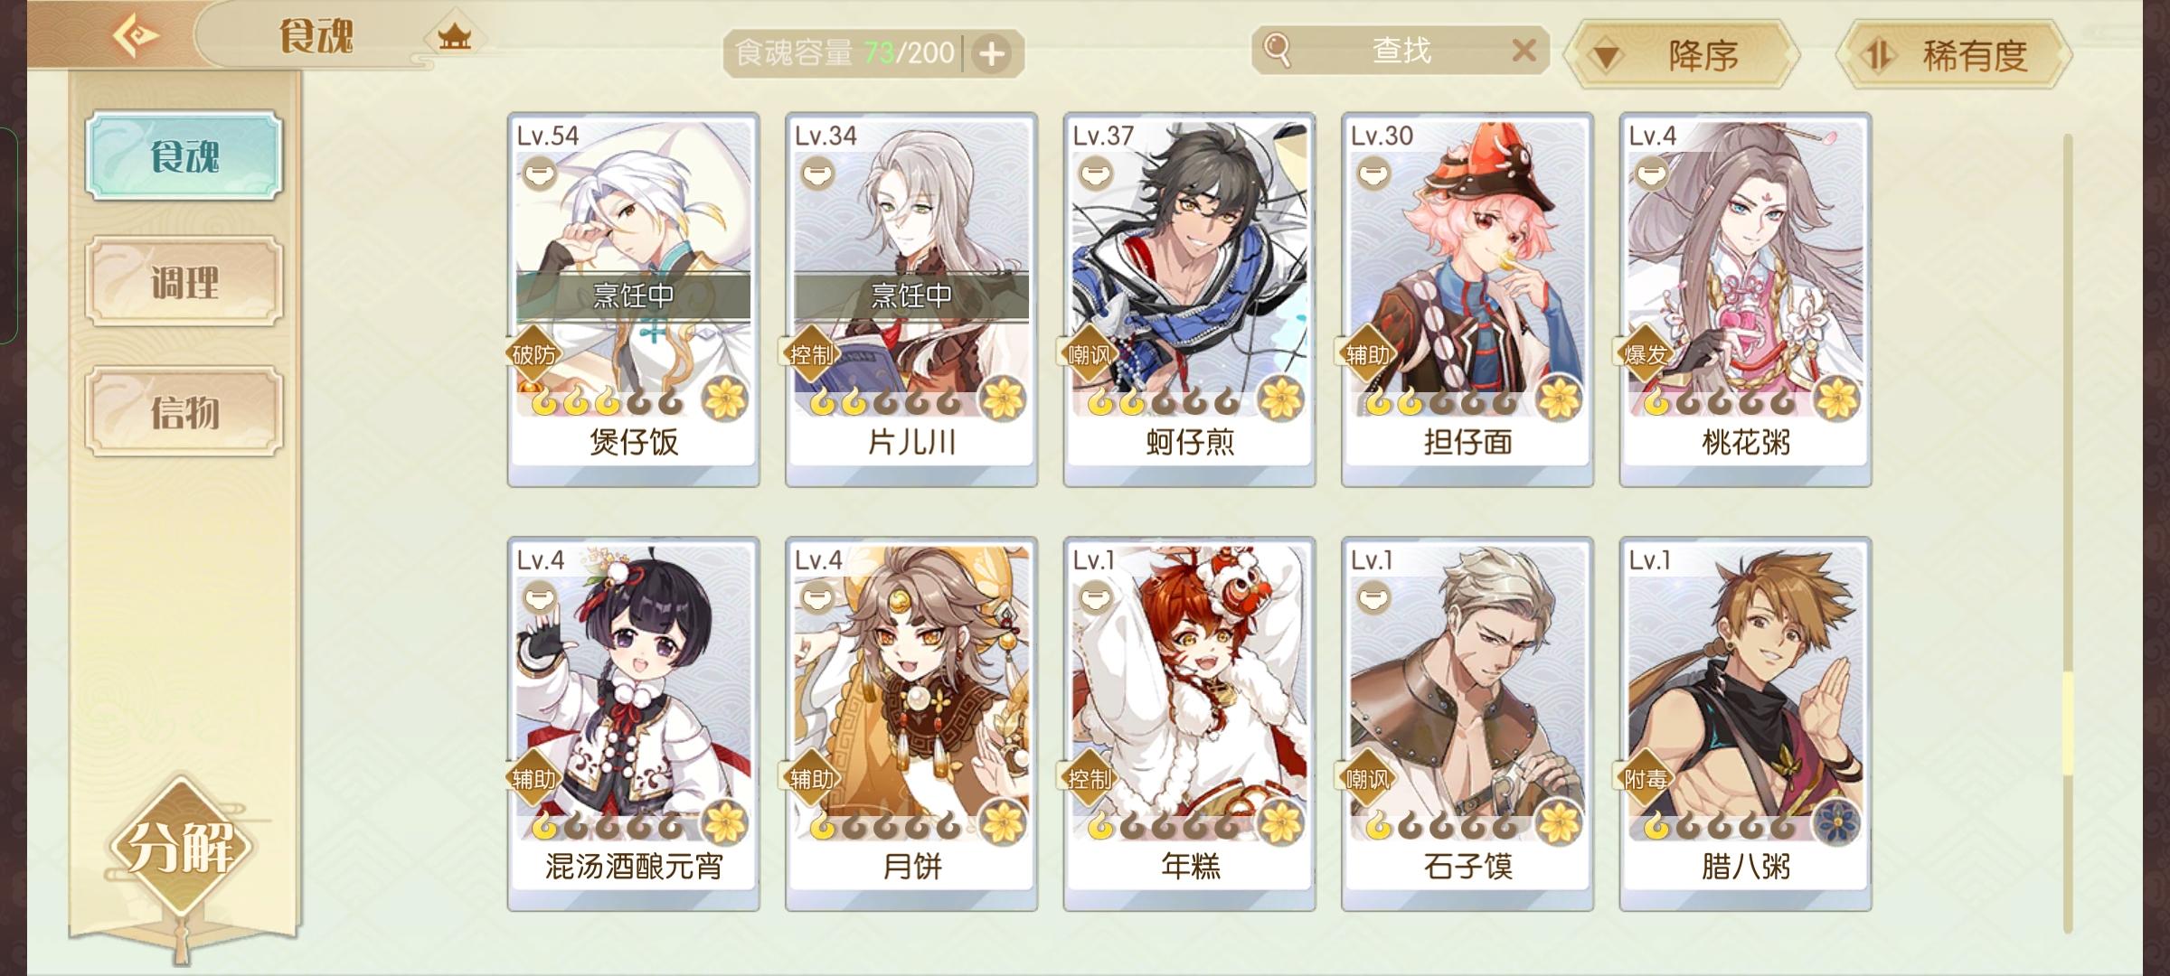Select the 桃花粥 character card
Screen dimensions: 2170x976
(x=1745, y=300)
